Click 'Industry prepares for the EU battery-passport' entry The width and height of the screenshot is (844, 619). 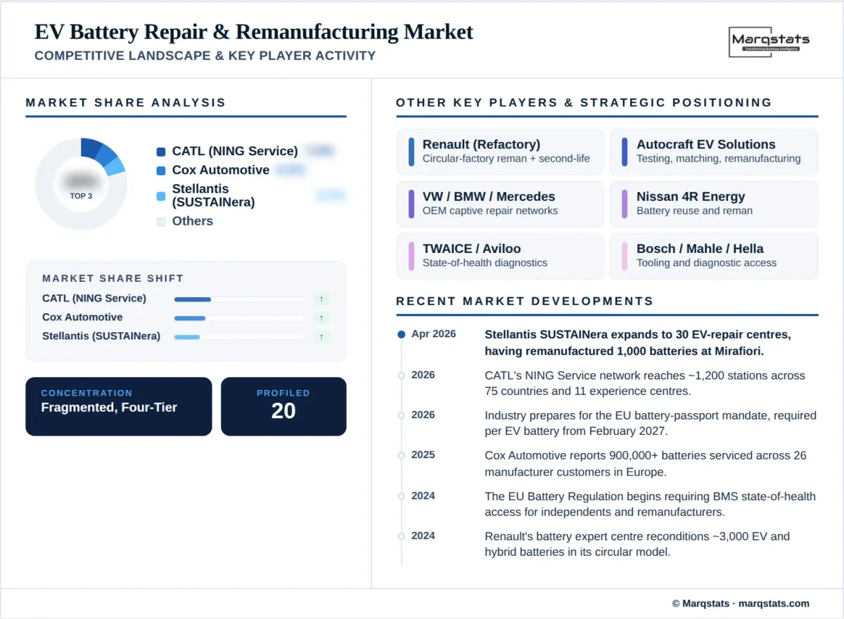(x=651, y=423)
